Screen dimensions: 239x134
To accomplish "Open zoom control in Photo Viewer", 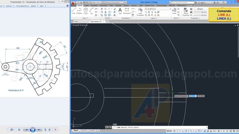I will 12,130.
